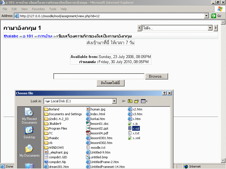Click the Go button beside address bar
Viewport: 226px width, 169px height.
pos(216,16)
